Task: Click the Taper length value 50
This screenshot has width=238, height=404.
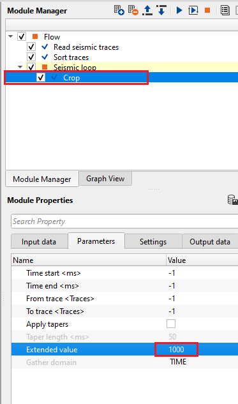Action: 172,337
